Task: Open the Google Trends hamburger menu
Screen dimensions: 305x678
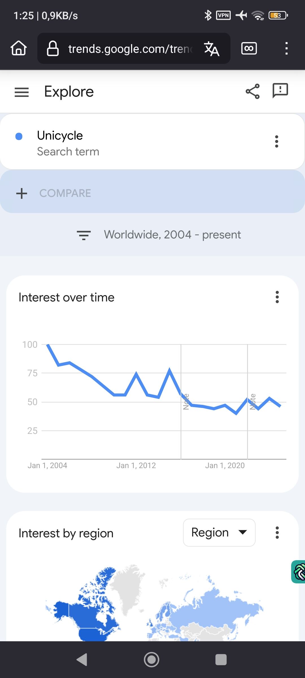Action: click(x=22, y=92)
